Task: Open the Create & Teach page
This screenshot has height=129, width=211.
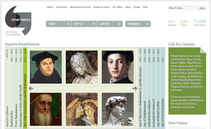Action: pos(102,7)
